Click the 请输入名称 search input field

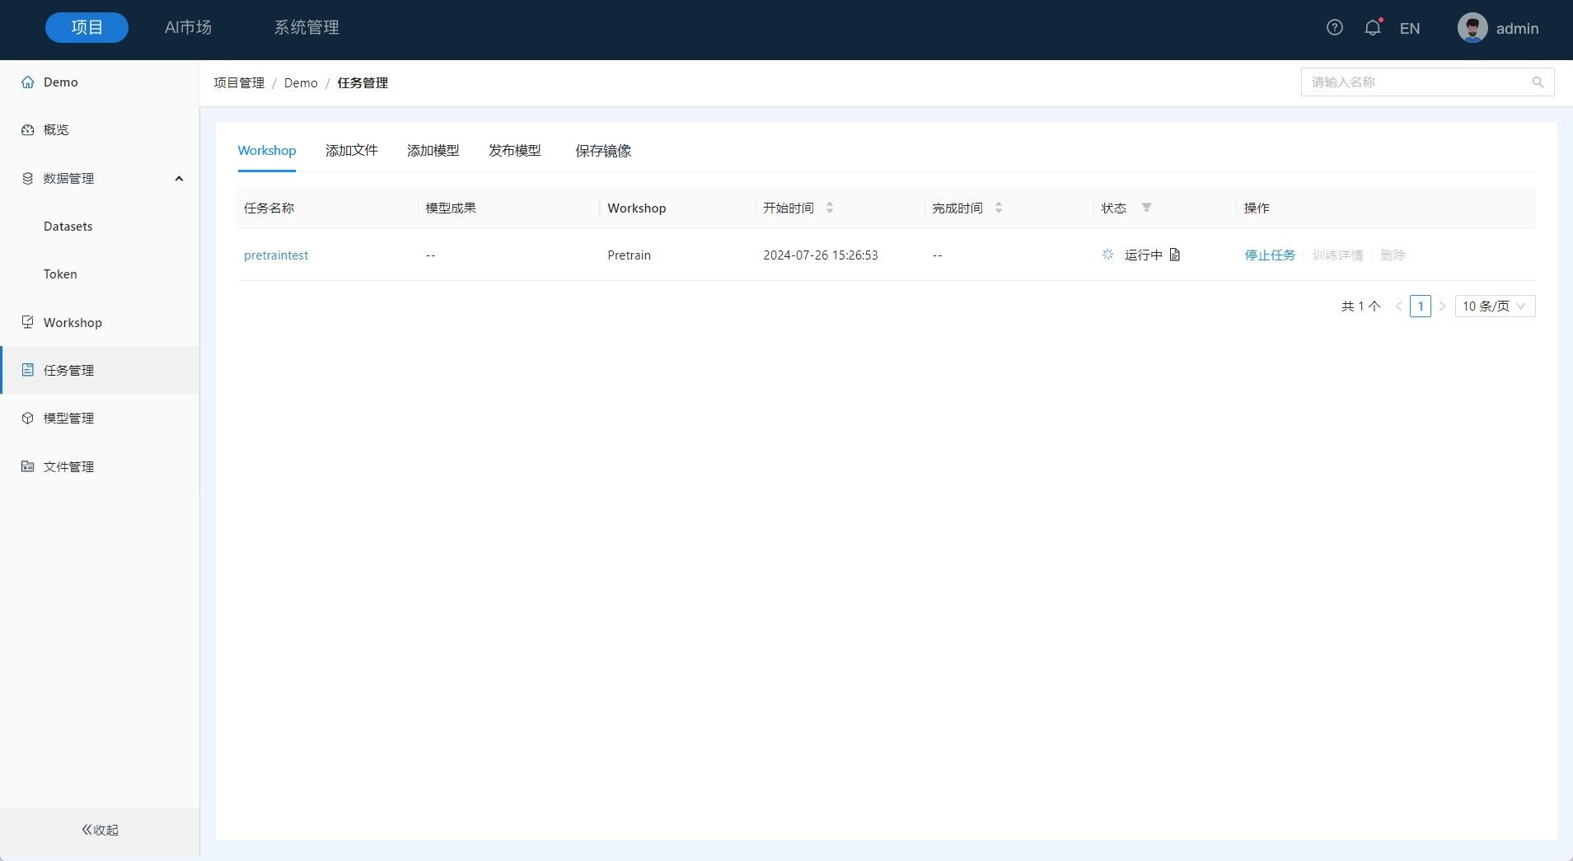1416,82
